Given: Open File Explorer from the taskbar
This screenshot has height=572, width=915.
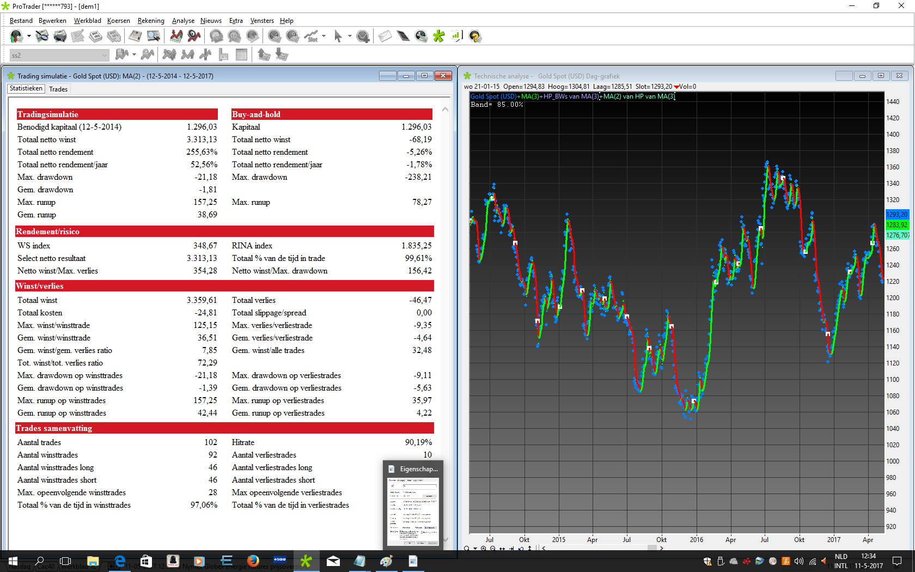Looking at the screenshot, I should [93, 561].
